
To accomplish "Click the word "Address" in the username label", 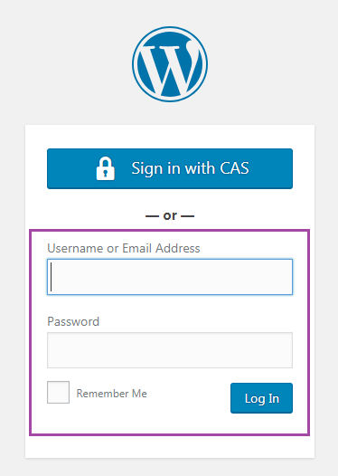I will [178, 248].
